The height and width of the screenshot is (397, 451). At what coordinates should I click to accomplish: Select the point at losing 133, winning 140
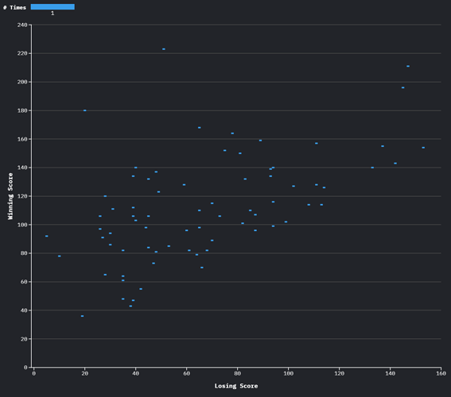pyautogui.click(x=372, y=168)
